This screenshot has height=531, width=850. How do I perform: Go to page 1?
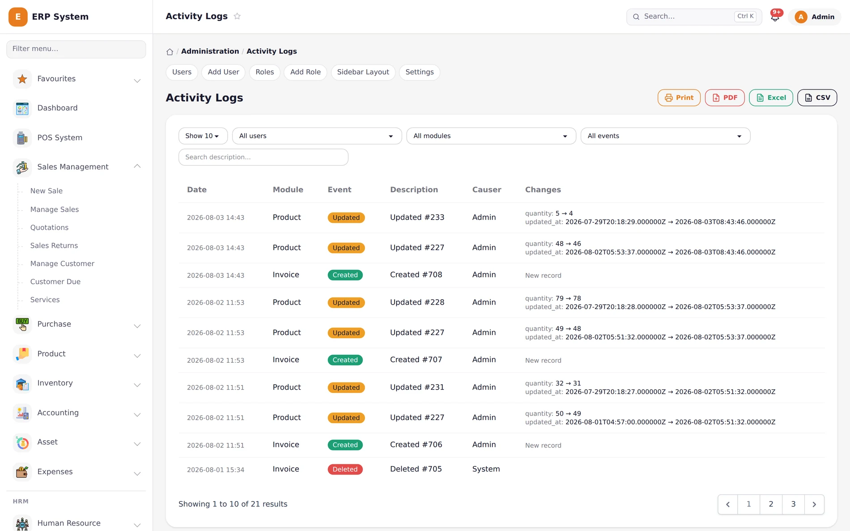tap(748, 504)
